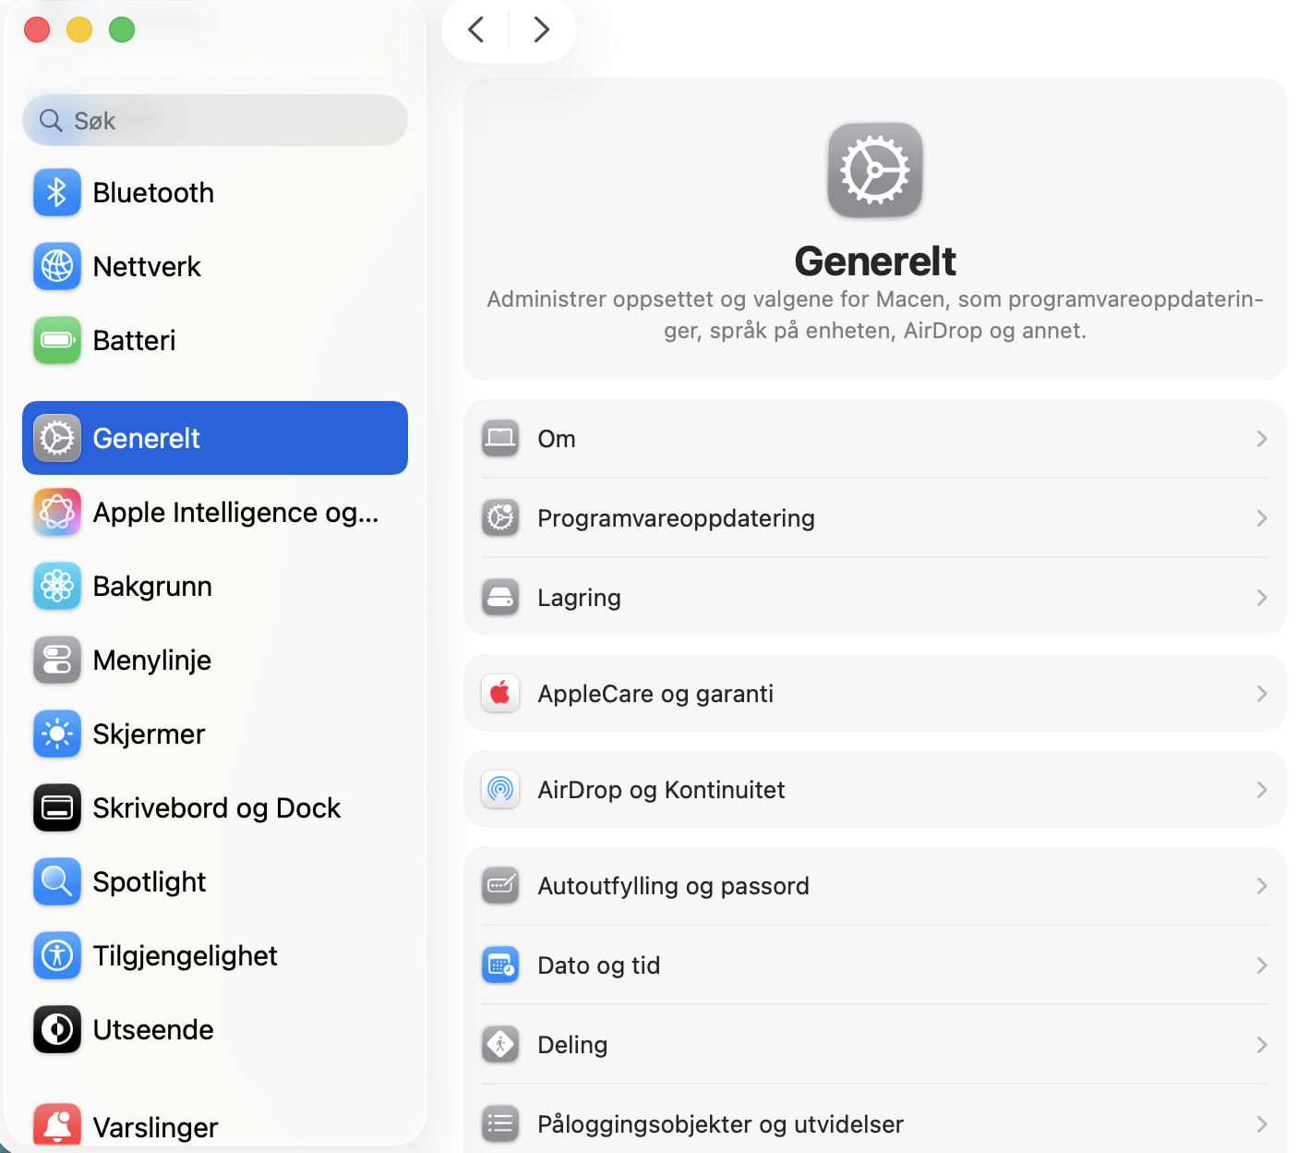Click Autoutfylling og passord label
Screen dimensions: 1298x1153
click(673, 886)
